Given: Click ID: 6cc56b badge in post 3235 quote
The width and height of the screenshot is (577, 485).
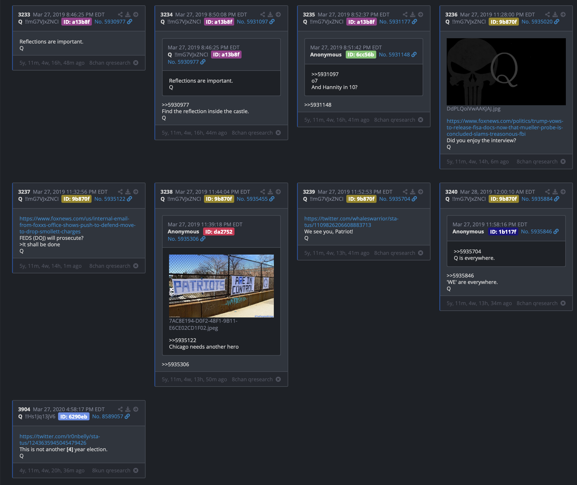Looking at the screenshot, I should 361,55.
